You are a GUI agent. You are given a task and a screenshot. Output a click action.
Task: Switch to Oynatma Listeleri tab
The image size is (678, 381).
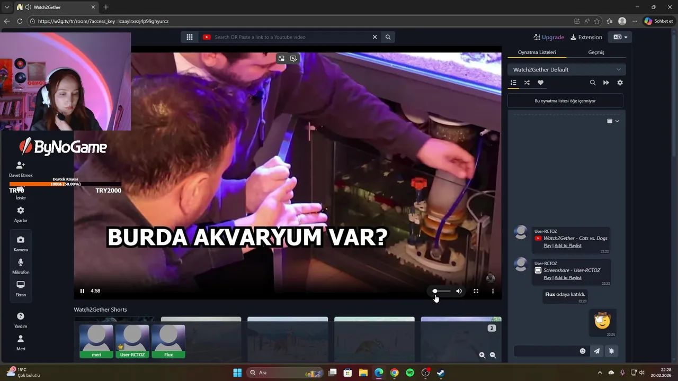point(537,52)
